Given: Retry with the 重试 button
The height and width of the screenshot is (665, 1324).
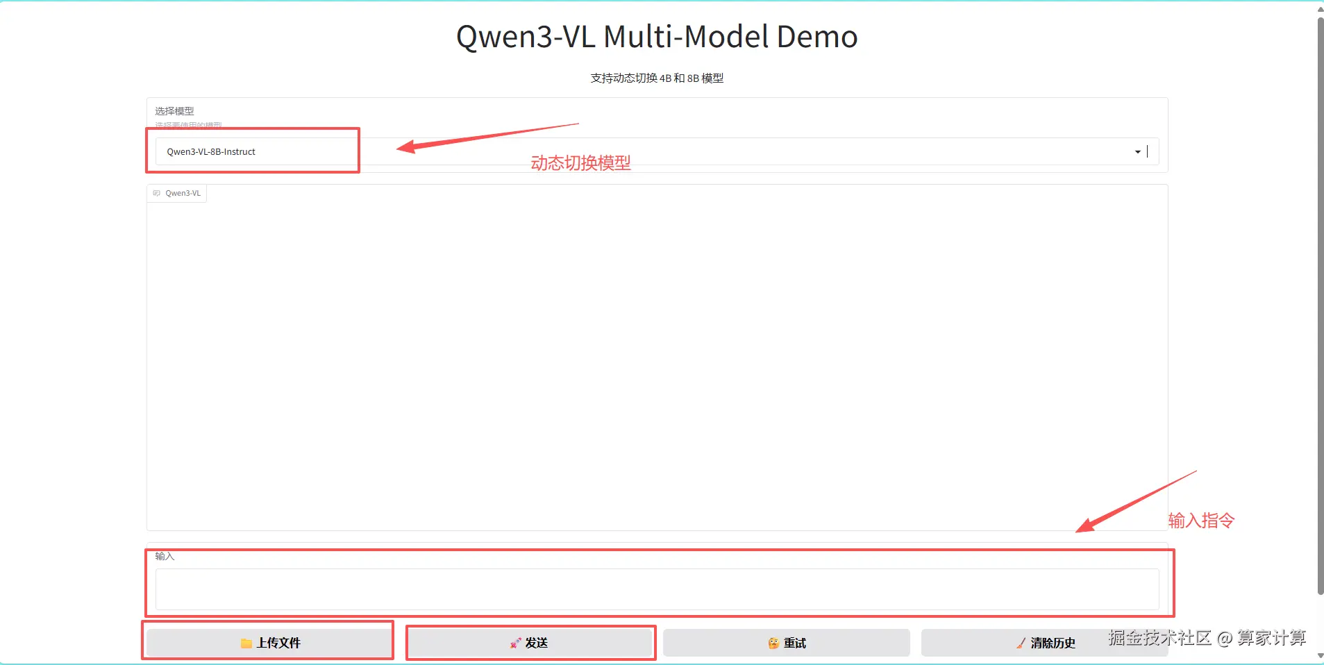Looking at the screenshot, I should click(x=787, y=643).
